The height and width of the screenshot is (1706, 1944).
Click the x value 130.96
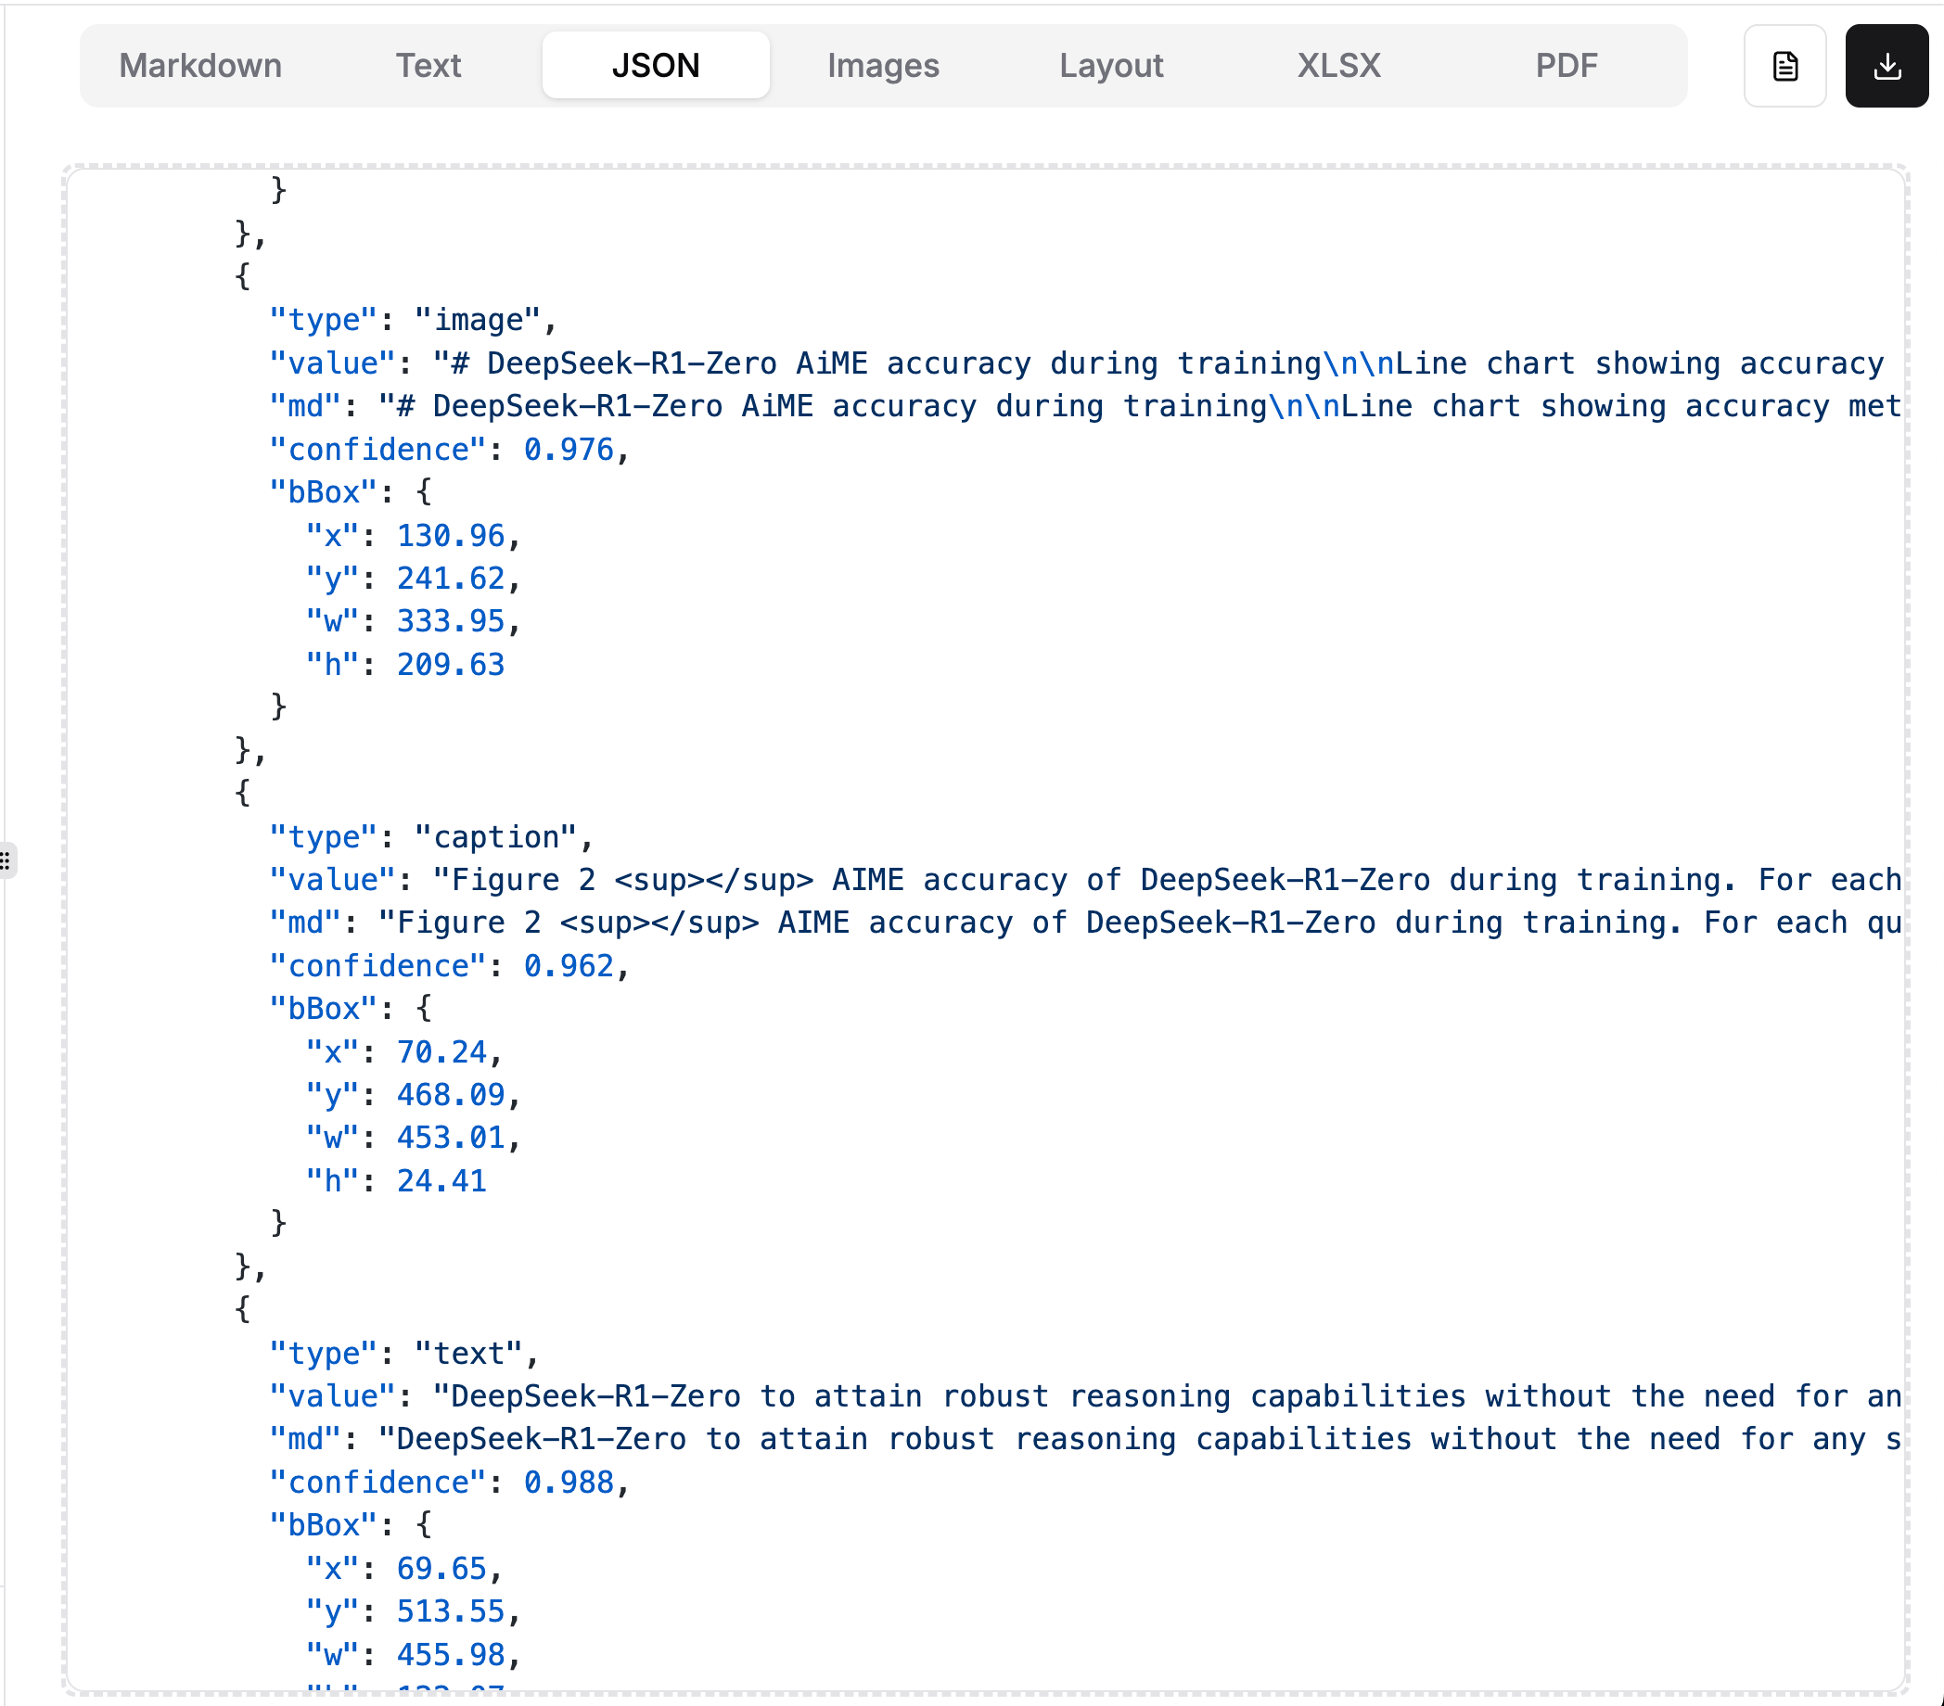pos(450,535)
